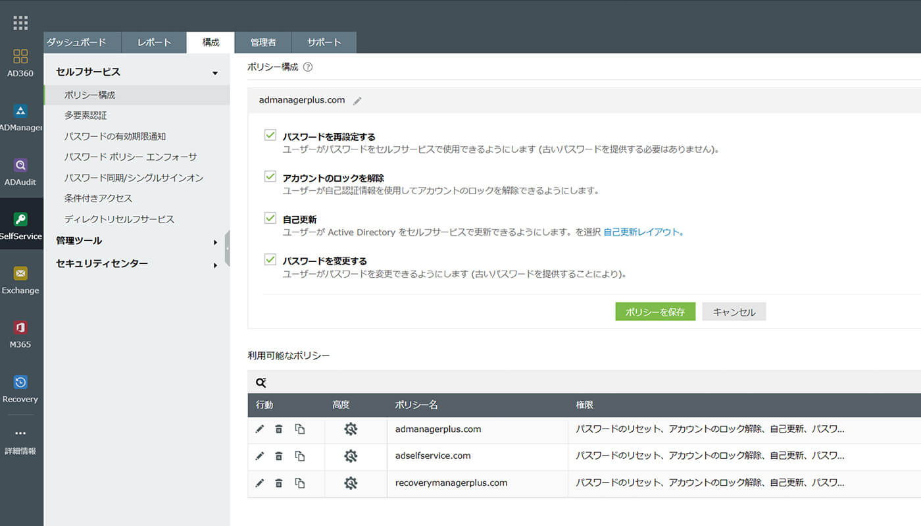Image resolution: width=921 pixels, height=526 pixels.
Task: Disable アカウントのロックを解除 checkbox
Action: coord(270,176)
